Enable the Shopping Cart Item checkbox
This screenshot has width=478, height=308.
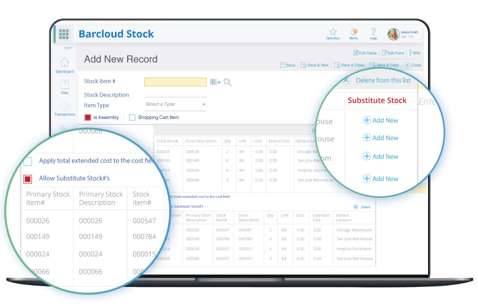(x=132, y=117)
